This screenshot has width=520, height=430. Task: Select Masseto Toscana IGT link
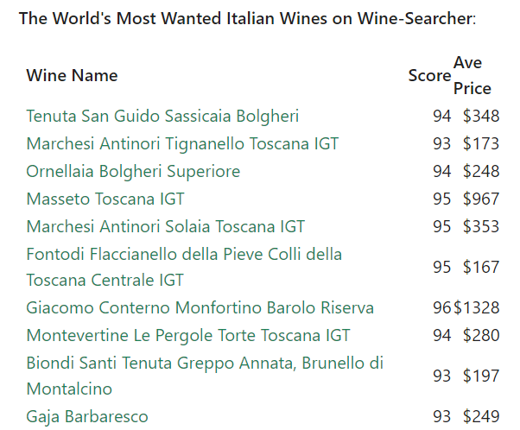coord(105,199)
